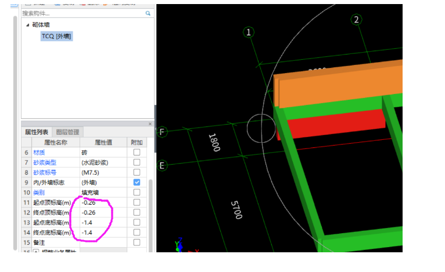Edit the (M7.5) value cell
The image size is (445, 272).
(103, 173)
